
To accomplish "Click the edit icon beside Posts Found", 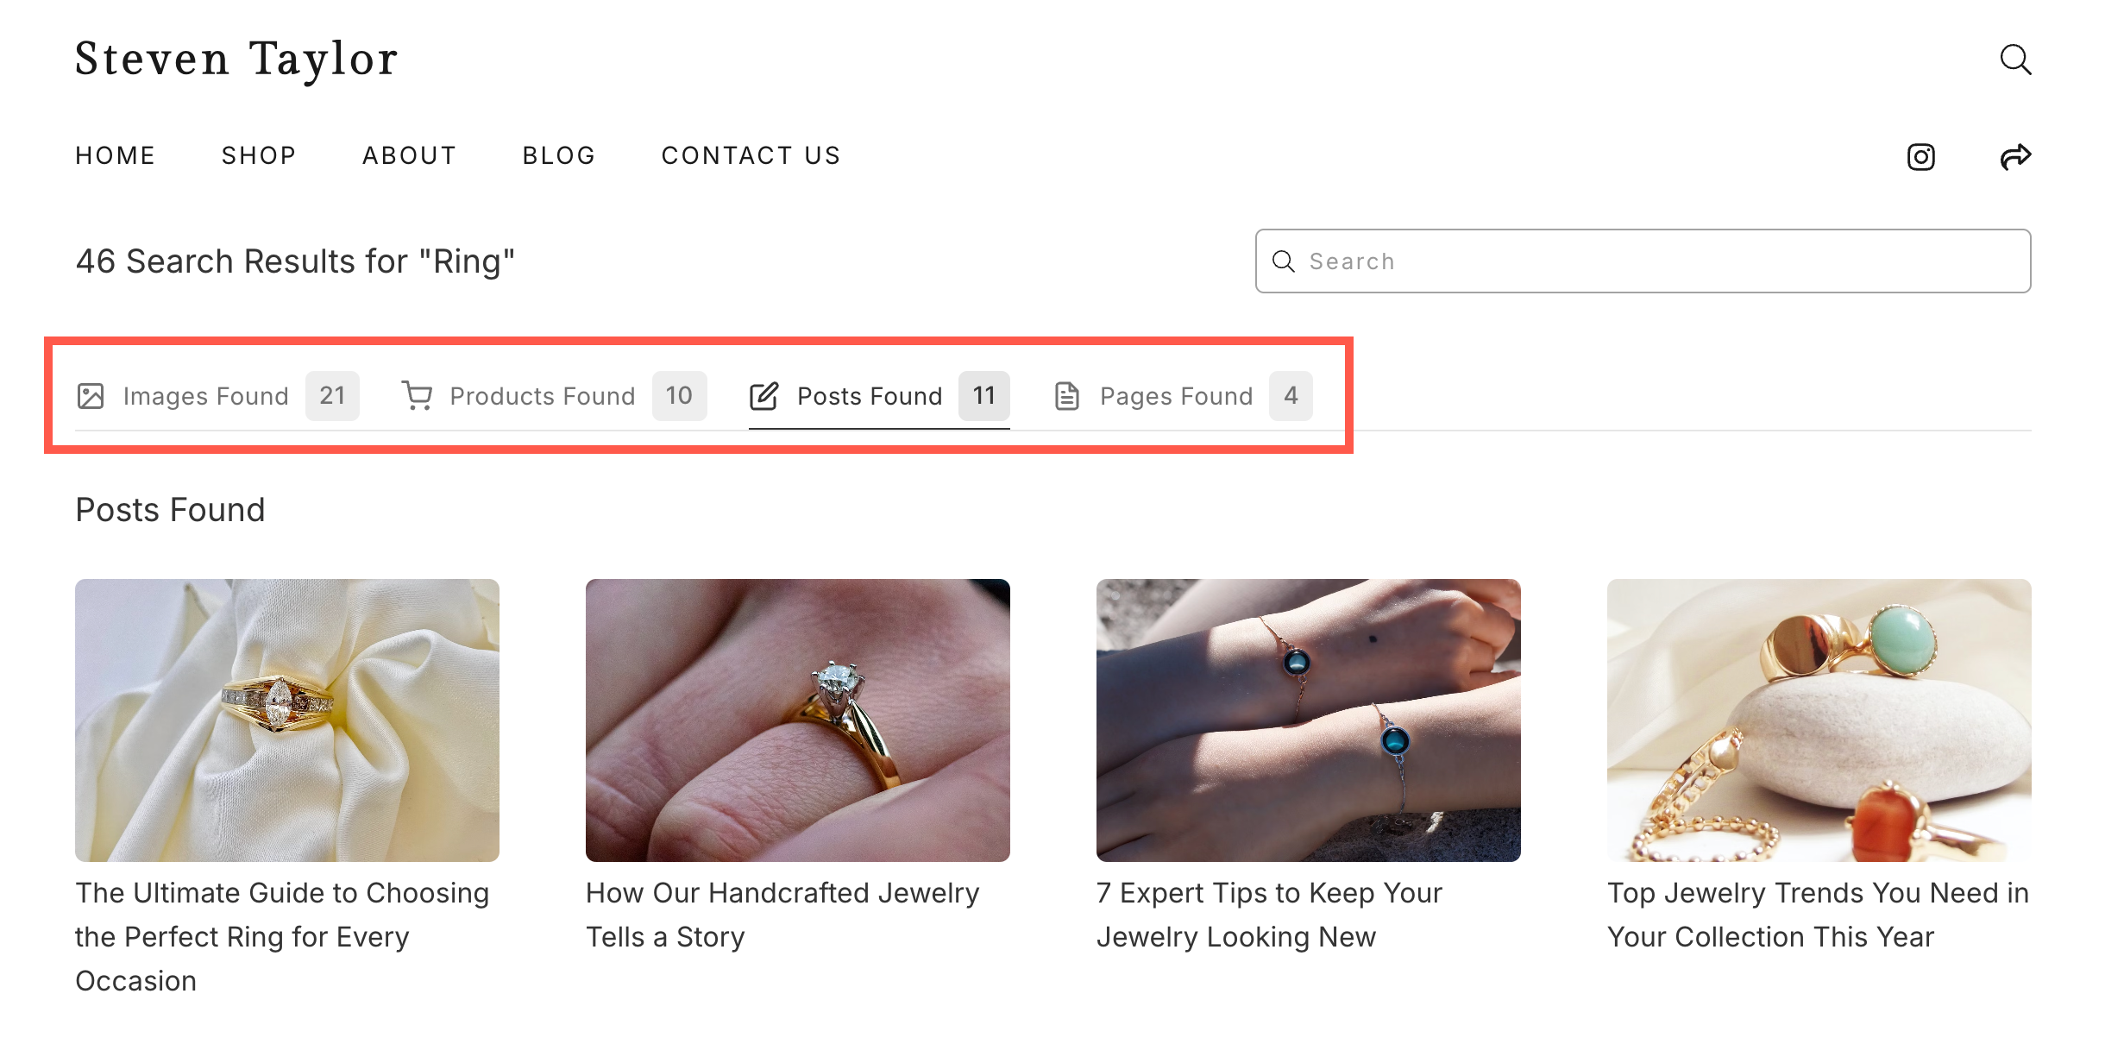I will [763, 396].
